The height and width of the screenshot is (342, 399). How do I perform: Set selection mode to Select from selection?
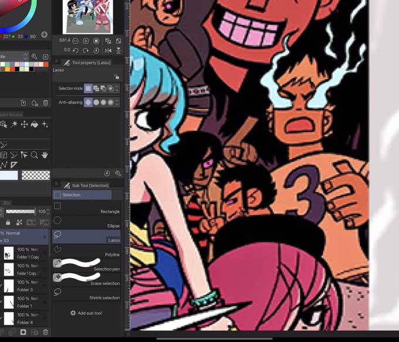[x=110, y=89]
